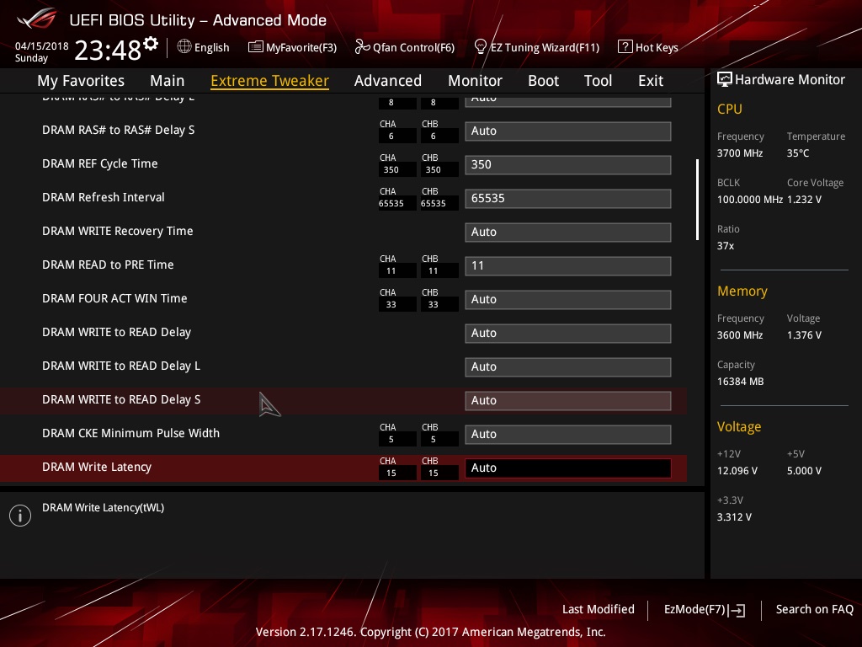Click the globe language icon
This screenshot has height=647, width=862.
pyautogui.click(x=184, y=47)
